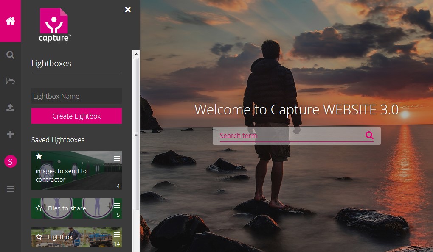The width and height of the screenshot is (433, 252).
Task: Click the lightbox panel scrollbar up arrow
Action: (x=136, y=54)
